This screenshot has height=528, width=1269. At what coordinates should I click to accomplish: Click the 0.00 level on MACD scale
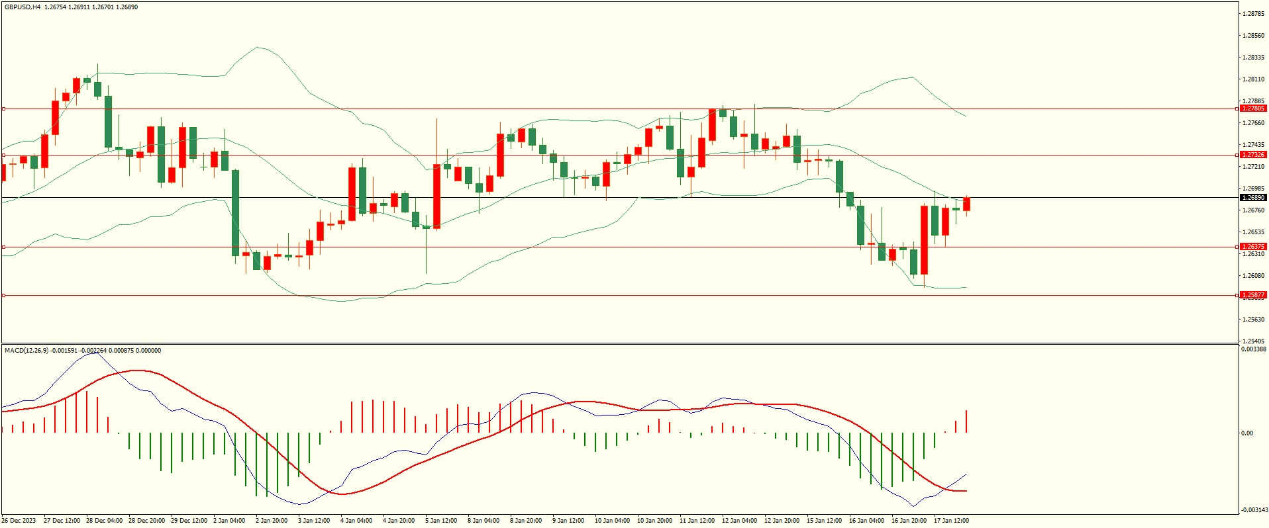click(1246, 433)
